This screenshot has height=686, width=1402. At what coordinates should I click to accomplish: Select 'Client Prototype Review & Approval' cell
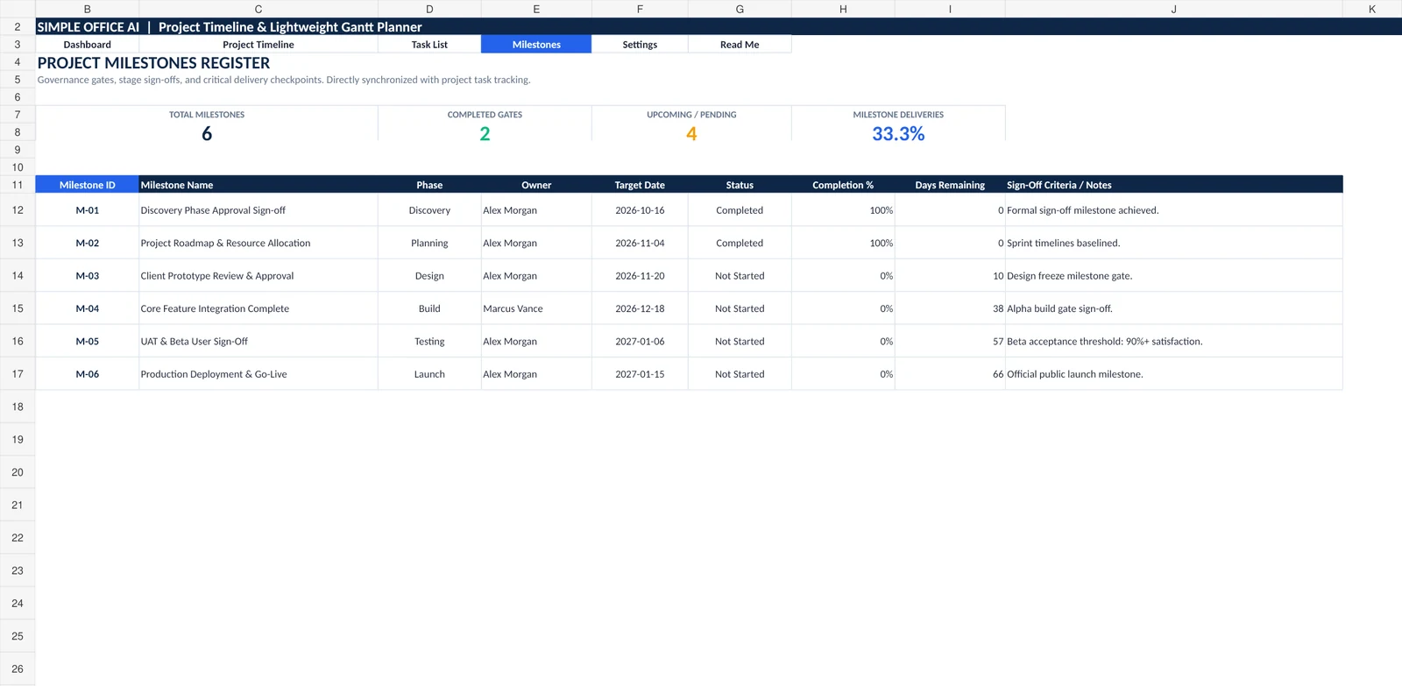point(258,276)
